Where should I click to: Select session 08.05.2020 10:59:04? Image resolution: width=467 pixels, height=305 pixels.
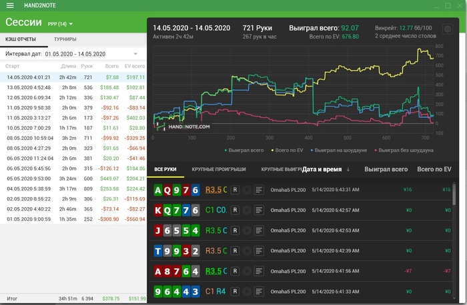coord(73,138)
